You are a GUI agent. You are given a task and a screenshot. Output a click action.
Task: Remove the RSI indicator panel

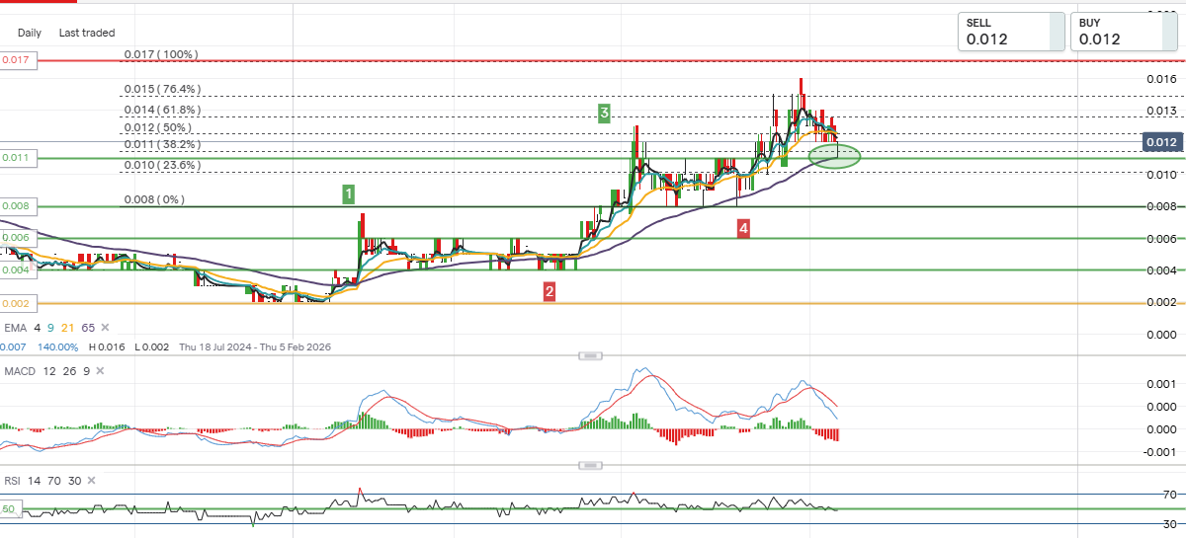point(91,481)
